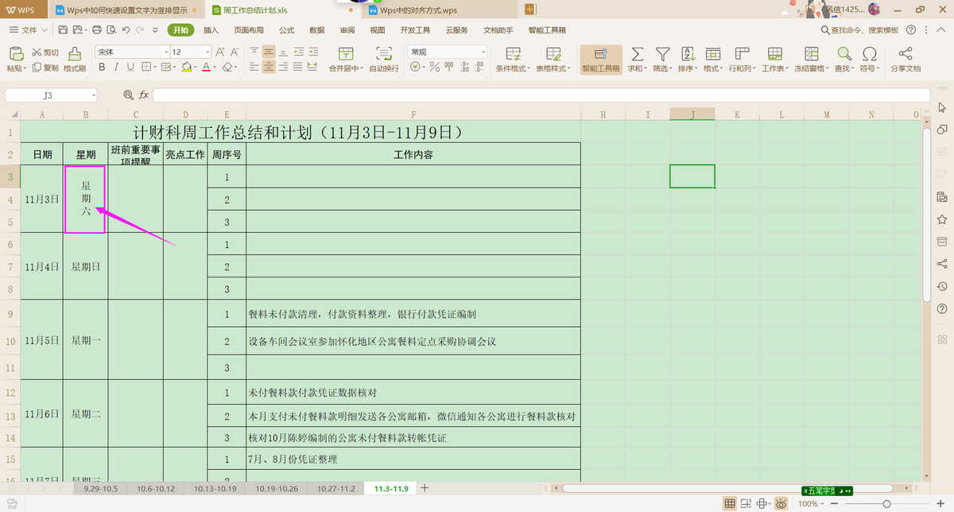Screen dimensions: 954x512
Task: Toggle Smart Toolbox (智能工具箱) ribbon button
Action: 600,59
